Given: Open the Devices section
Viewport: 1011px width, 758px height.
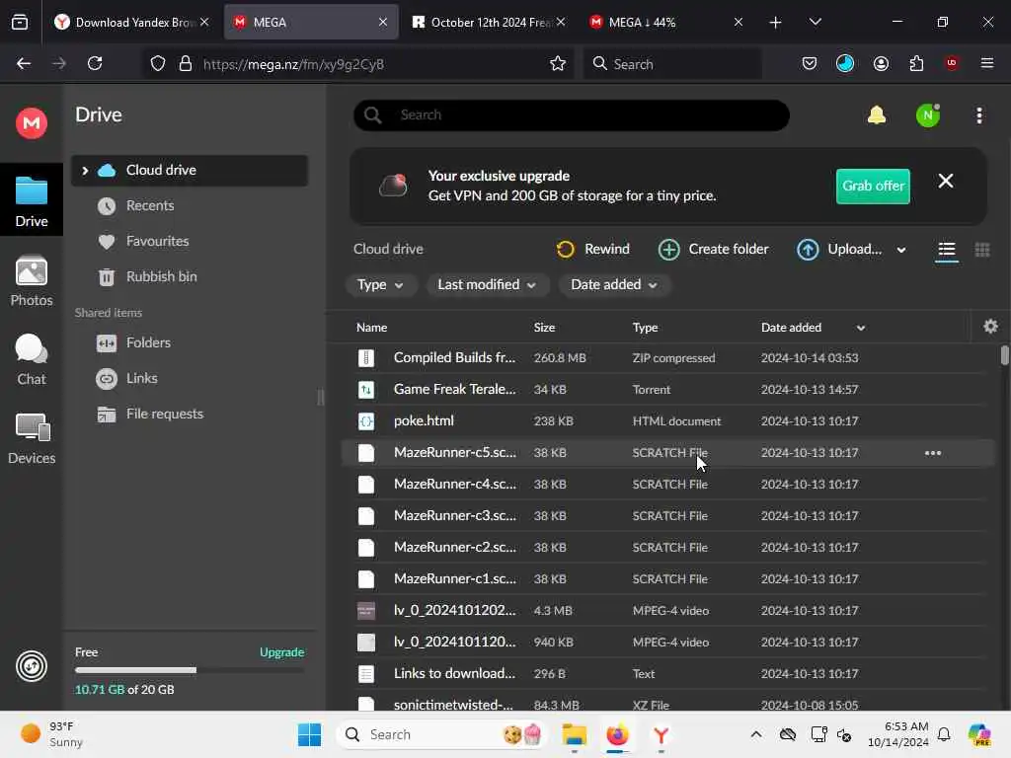Looking at the screenshot, I should click(31, 439).
